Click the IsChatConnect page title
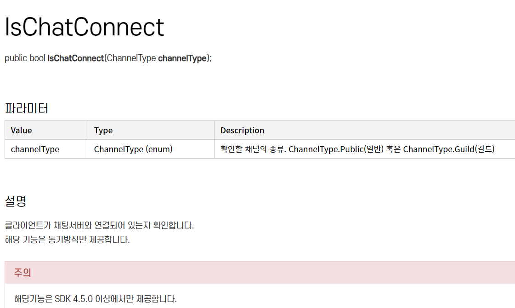The height and width of the screenshot is (308, 515). coord(84,27)
